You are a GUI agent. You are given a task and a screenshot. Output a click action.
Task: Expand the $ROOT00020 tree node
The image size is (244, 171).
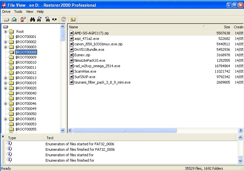(5, 88)
